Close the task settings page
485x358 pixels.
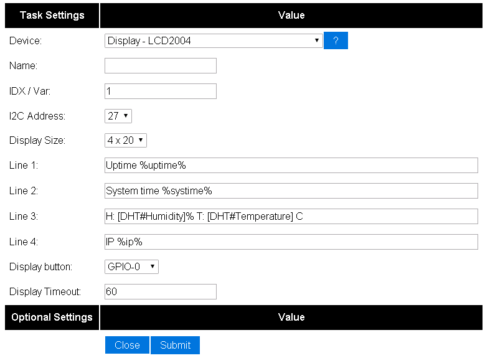coord(127,345)
